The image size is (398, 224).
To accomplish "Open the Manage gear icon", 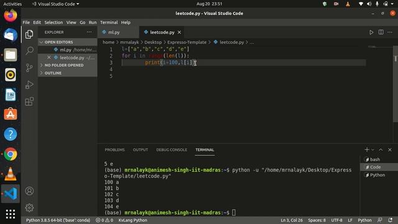I will click(29, 208).
